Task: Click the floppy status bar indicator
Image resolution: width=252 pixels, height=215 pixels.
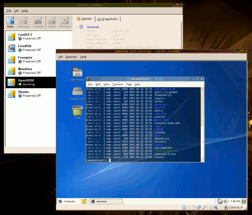Action: pyautogui.click(x=194, y=207)
